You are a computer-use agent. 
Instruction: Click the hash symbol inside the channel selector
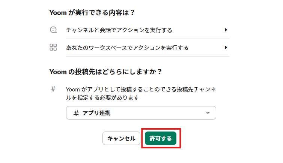76,113
